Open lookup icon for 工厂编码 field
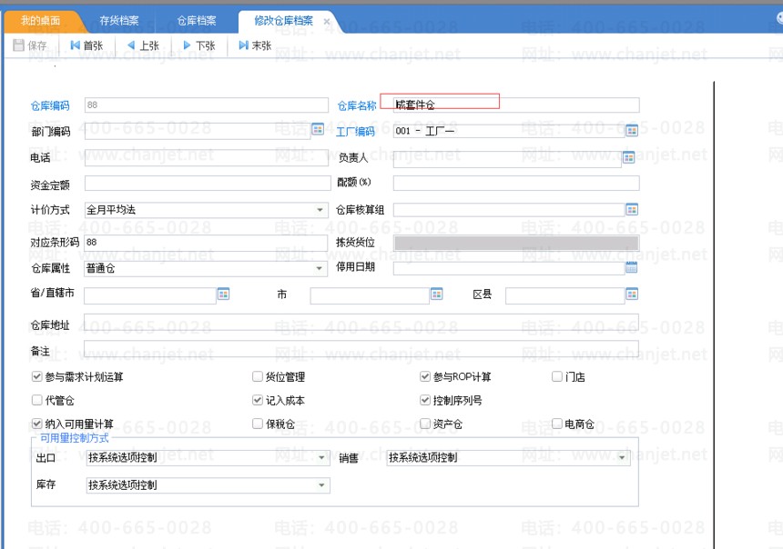The height and width of the screenshot is (549, 783). 632,130
